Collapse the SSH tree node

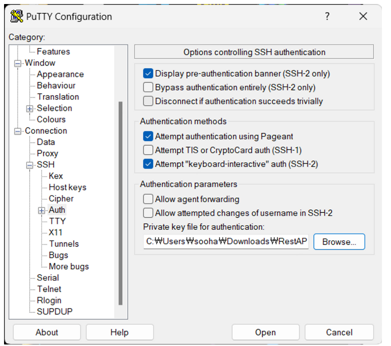click(29, 165)
